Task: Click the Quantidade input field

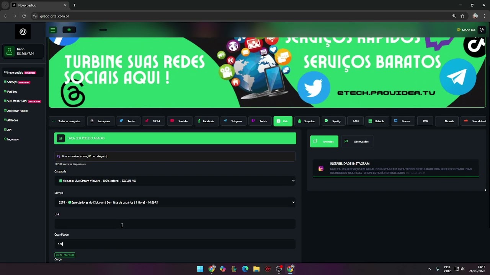Action: click(175, 244)
